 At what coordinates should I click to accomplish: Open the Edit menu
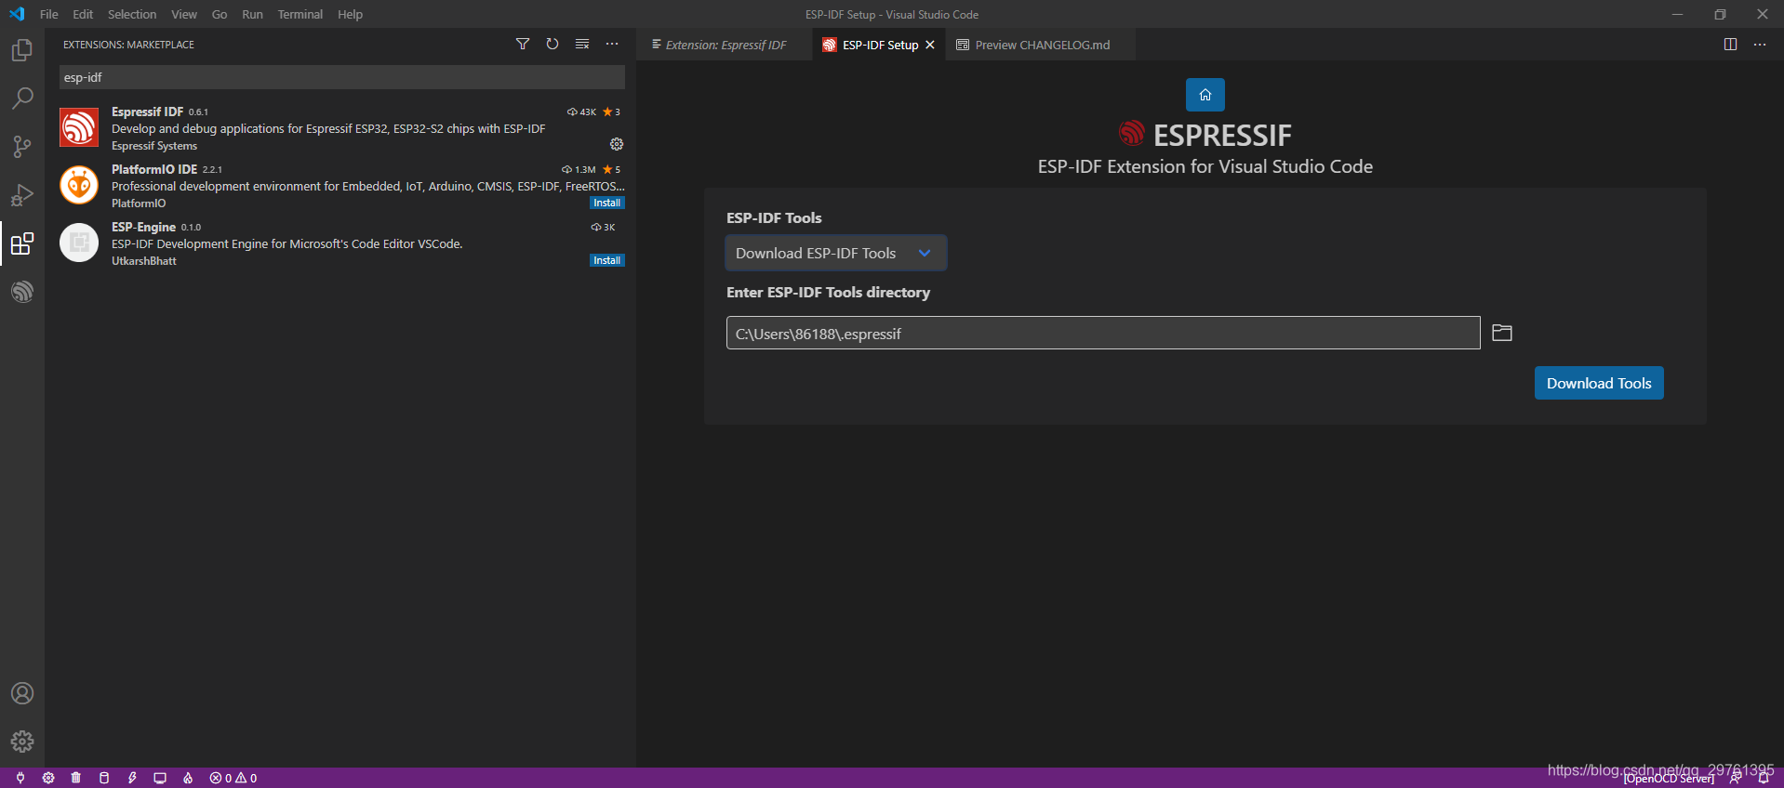coord(83,14)
